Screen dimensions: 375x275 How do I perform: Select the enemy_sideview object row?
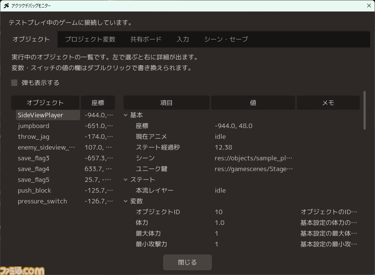point(46,147)
